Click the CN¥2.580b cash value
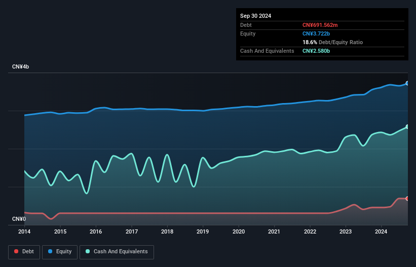 [316, 51]
